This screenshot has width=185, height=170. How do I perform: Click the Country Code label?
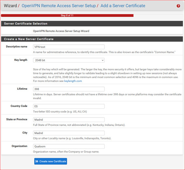coord(19,106)
